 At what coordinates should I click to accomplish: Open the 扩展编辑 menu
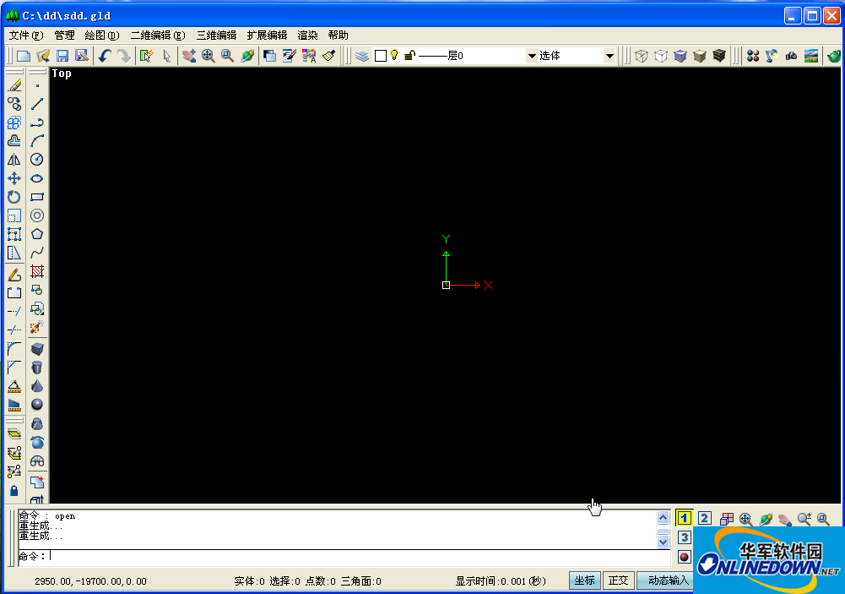pyautogui.click(x=267, y=35)
